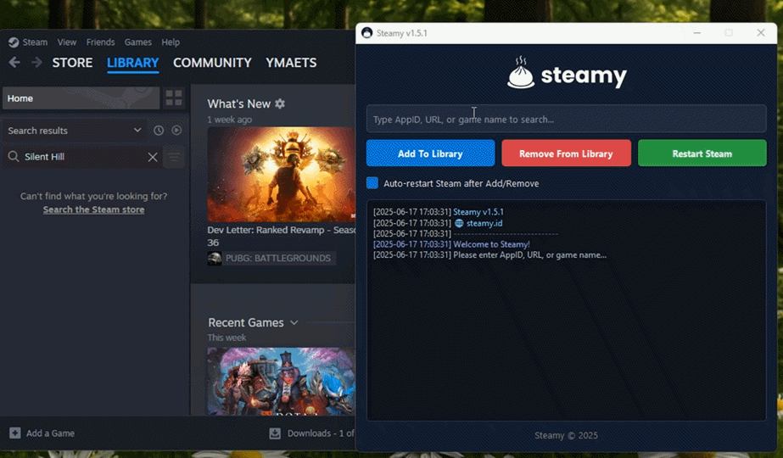Open the Help menu

(x=171, y=42)
